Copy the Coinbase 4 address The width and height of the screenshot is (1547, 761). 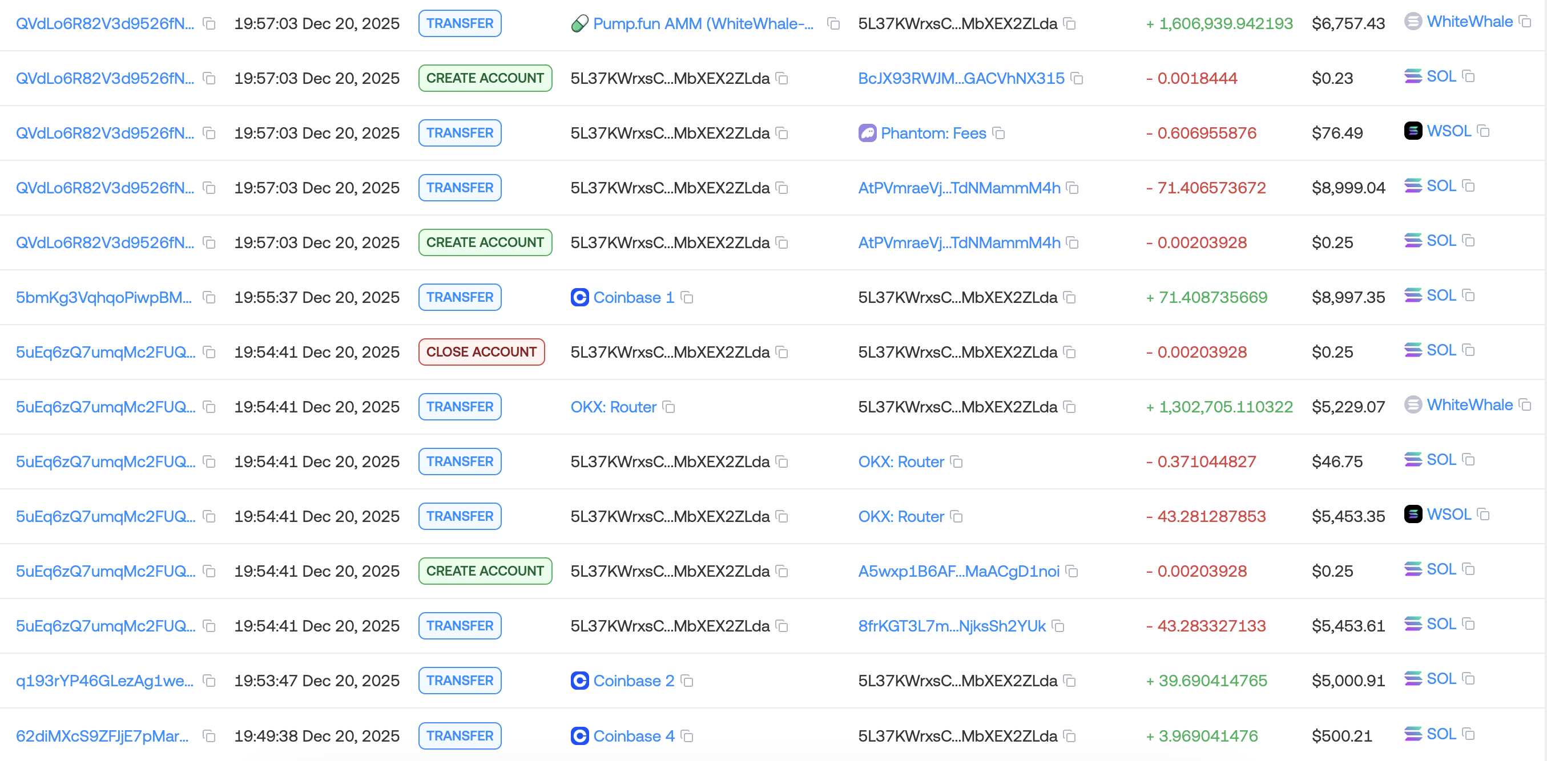687,736
